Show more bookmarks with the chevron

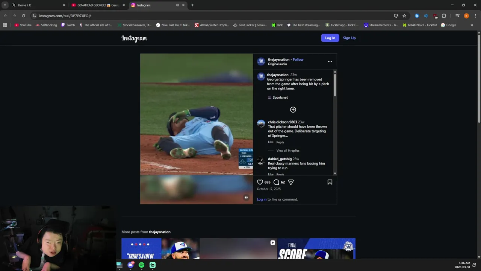pyautogui.click(x=472, y=25)
